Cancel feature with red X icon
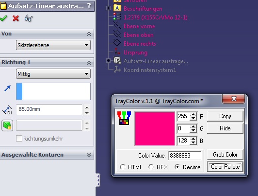The height and width of the screenshot is (196, 258). (16, 18)
